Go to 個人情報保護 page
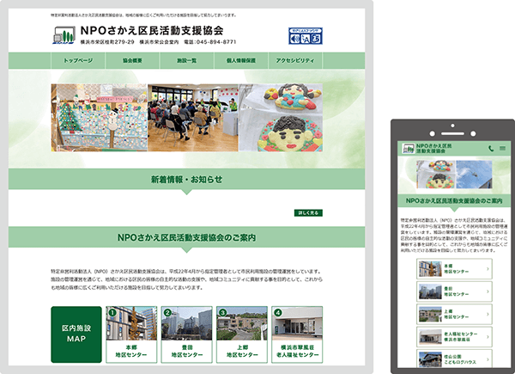The image size is (515, 374). 241,61
